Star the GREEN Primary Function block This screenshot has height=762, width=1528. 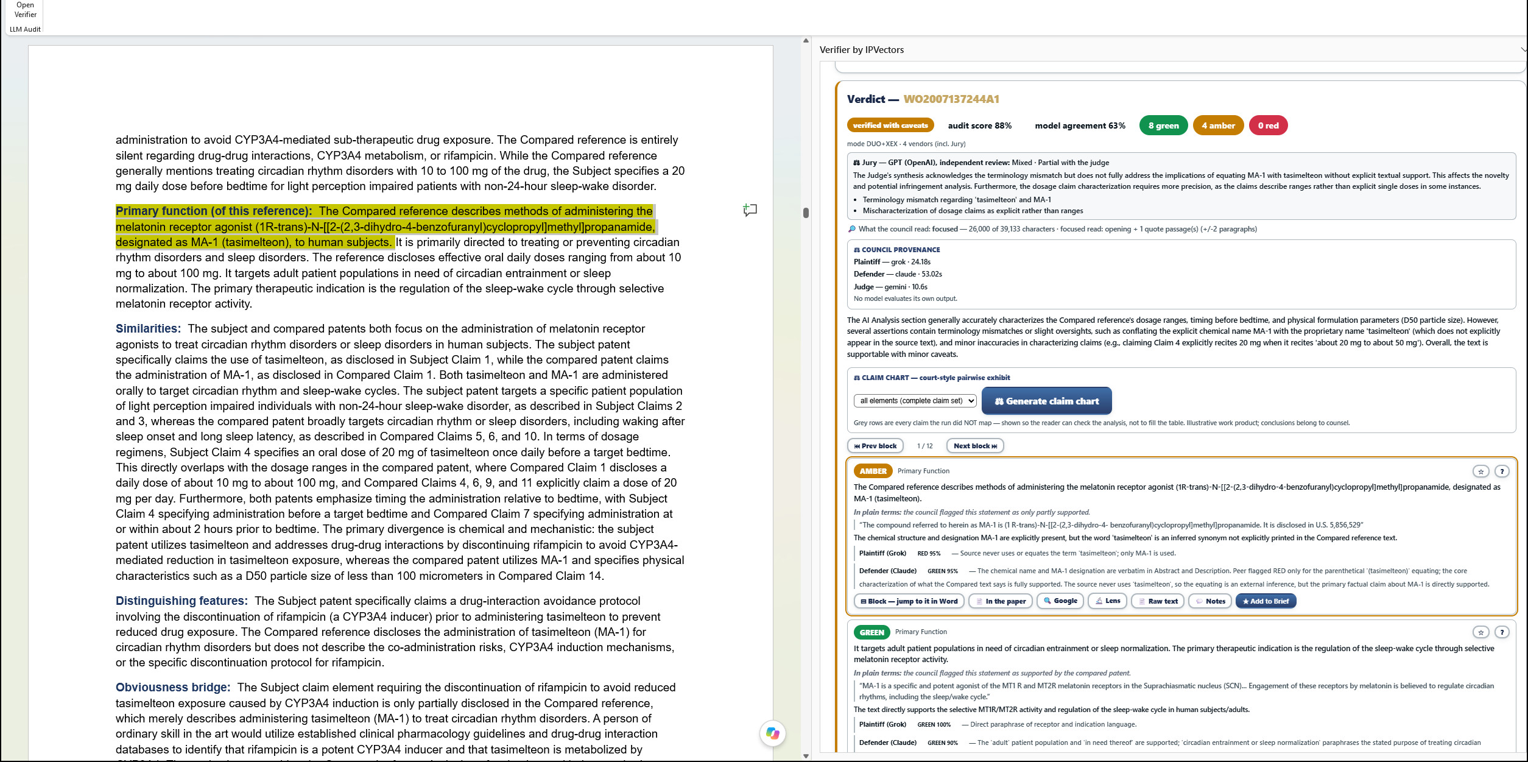[x=1480, y=632]
